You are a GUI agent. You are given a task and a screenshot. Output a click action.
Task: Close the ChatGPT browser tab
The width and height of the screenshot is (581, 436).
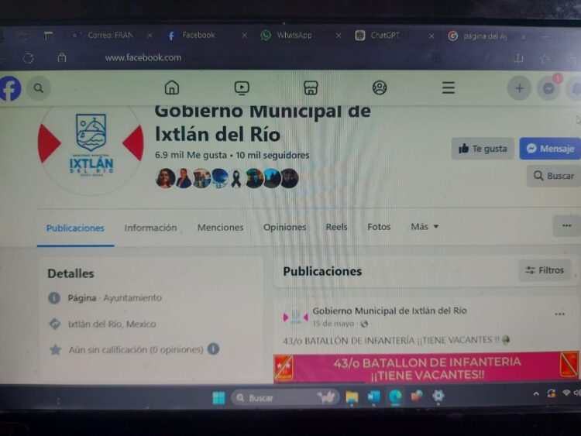tap(431, 36)
